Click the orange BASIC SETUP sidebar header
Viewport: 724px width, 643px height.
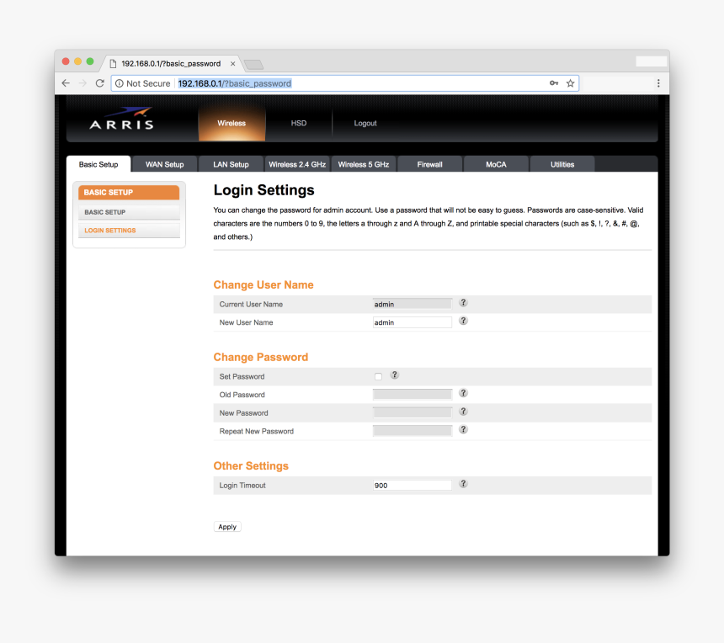(129, 193)
